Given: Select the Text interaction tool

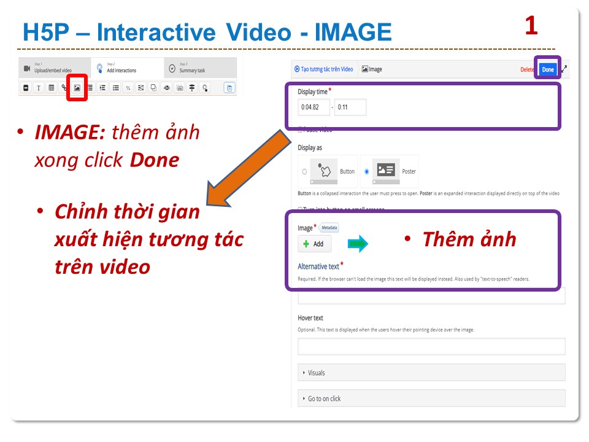Looking at the screenshot, I should pyautogui.click(x=38, y=88).
